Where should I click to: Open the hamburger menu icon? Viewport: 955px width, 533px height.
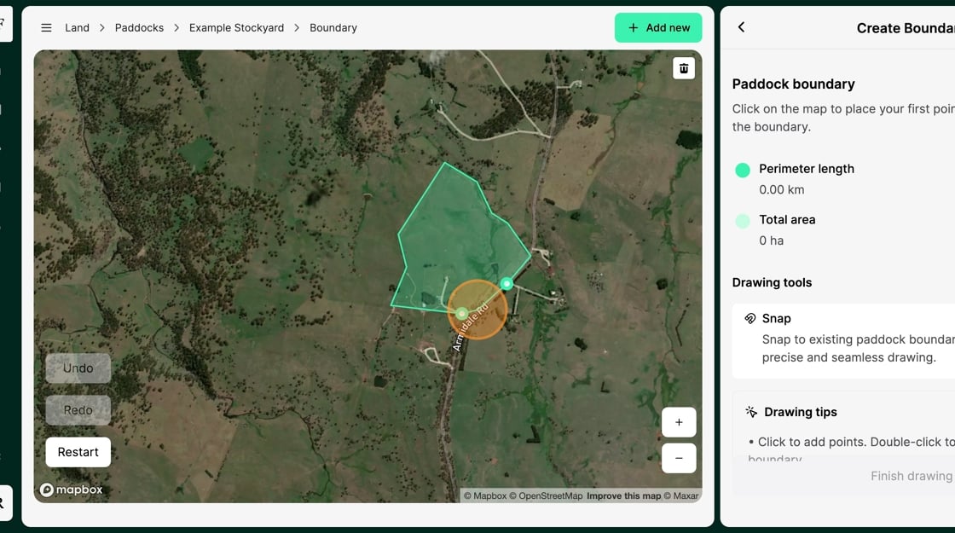pyautogui.click(x=47, y=28)
